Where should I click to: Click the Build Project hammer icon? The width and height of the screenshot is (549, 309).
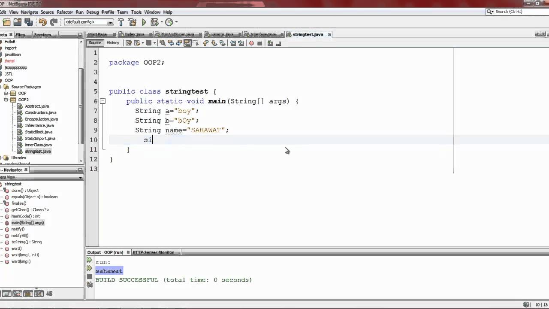[121, 22]
